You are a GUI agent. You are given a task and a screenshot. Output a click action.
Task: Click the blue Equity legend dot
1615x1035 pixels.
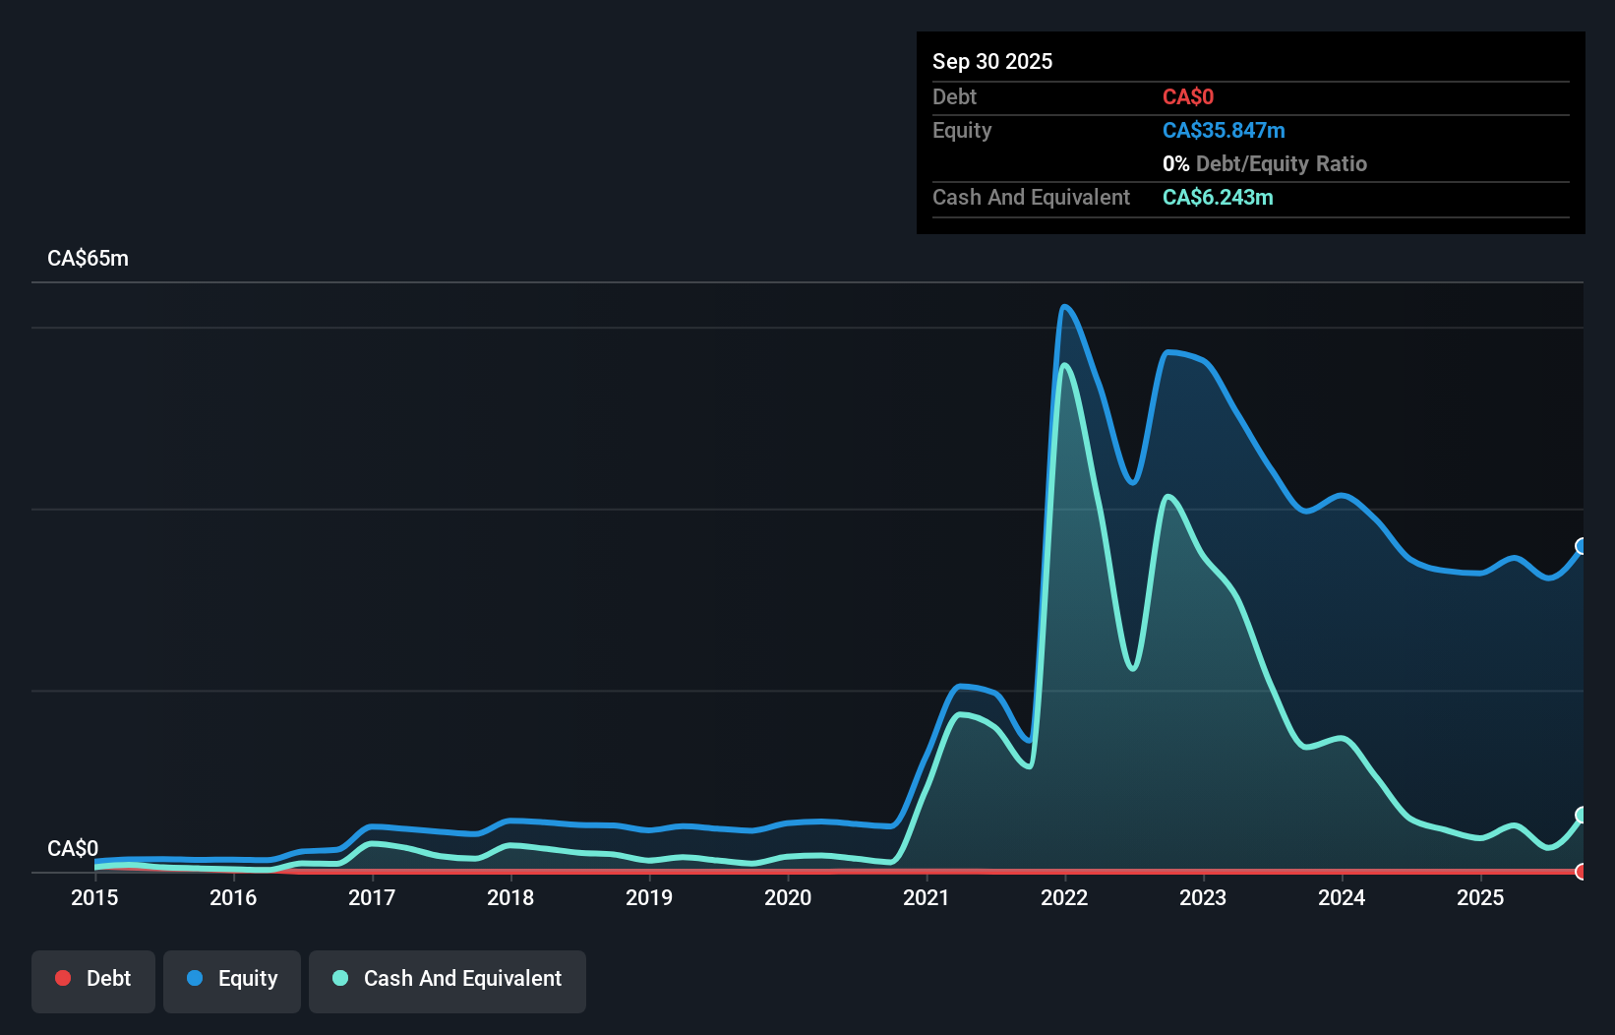(x=197, y=979)
